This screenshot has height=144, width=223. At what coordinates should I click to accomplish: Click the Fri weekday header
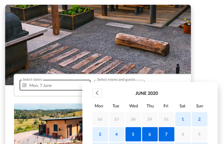coord(166,106)
